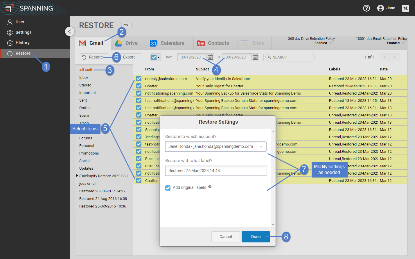Click subject Verify your identity in Salesforce

pos(223,79)
